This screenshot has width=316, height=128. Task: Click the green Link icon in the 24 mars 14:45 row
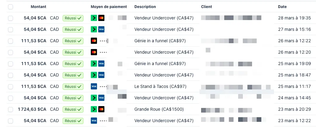(x=94, y=98)
